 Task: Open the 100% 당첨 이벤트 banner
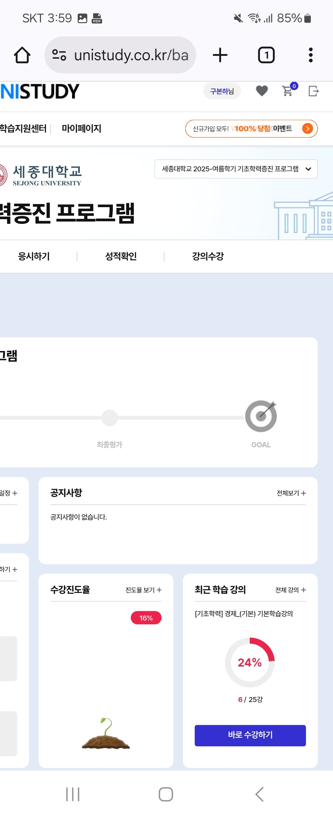pyautogui.click(x=251, y=128)
